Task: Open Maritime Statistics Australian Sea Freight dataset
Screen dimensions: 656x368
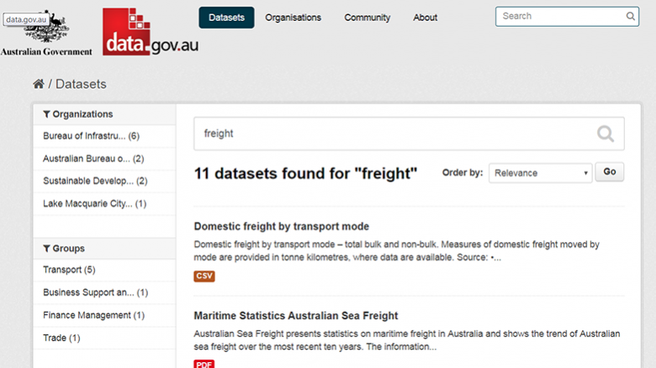Action: [x=296, y=316]
